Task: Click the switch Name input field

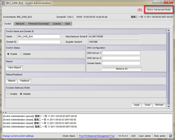Action: point(39,36)
